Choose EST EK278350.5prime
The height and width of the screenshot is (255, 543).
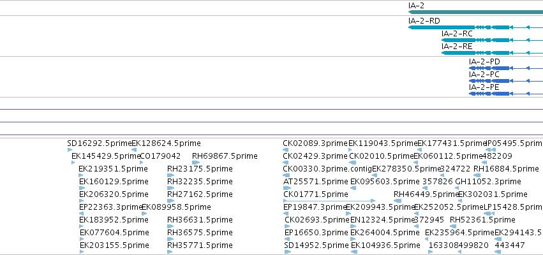(x=406, y=169)
